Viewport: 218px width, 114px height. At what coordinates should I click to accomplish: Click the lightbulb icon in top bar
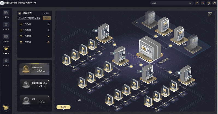point(209,3)
